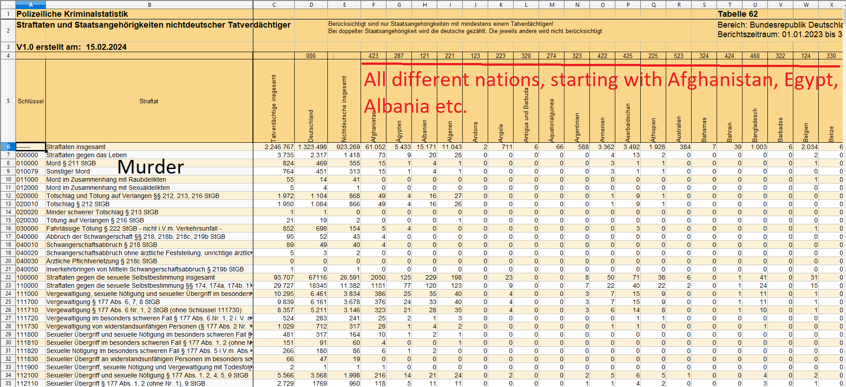
Task: Click value '26.591' cell
Action: pyautogui.click(x=344, y=277)
